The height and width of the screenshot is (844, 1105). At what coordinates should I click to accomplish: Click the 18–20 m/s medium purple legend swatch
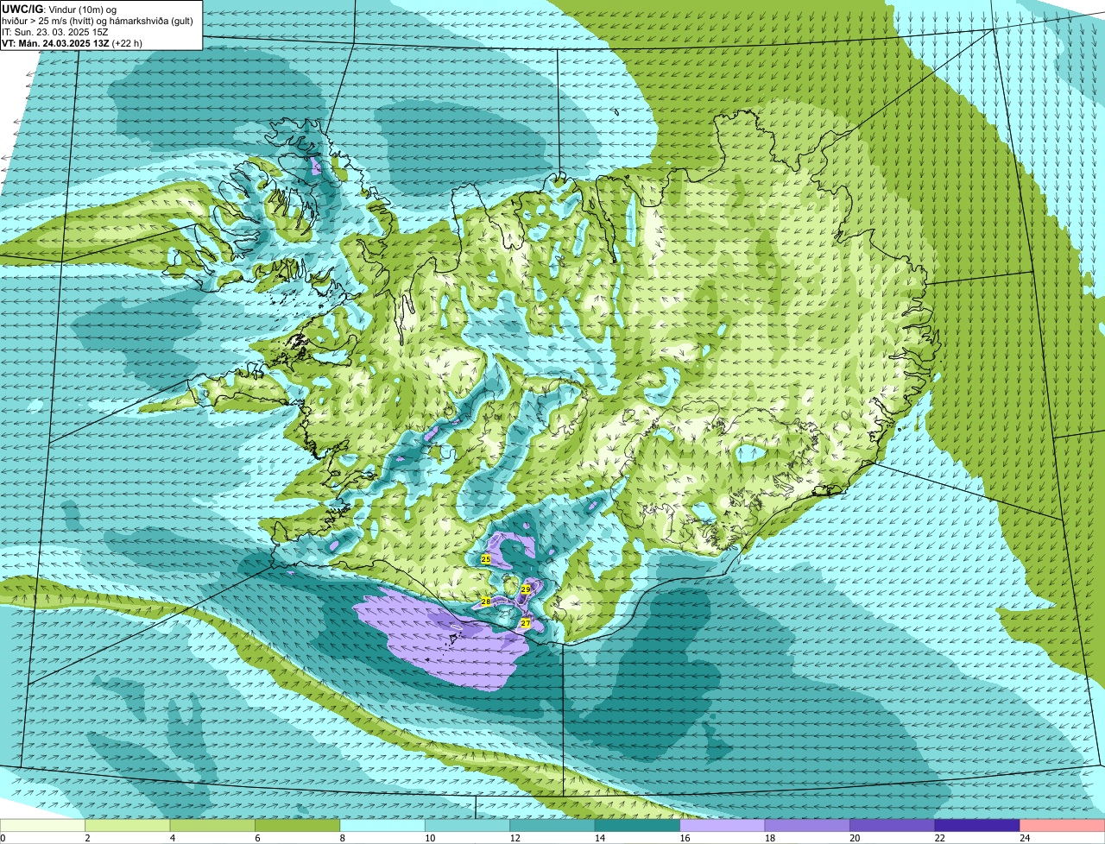click(x=807, y=825)
